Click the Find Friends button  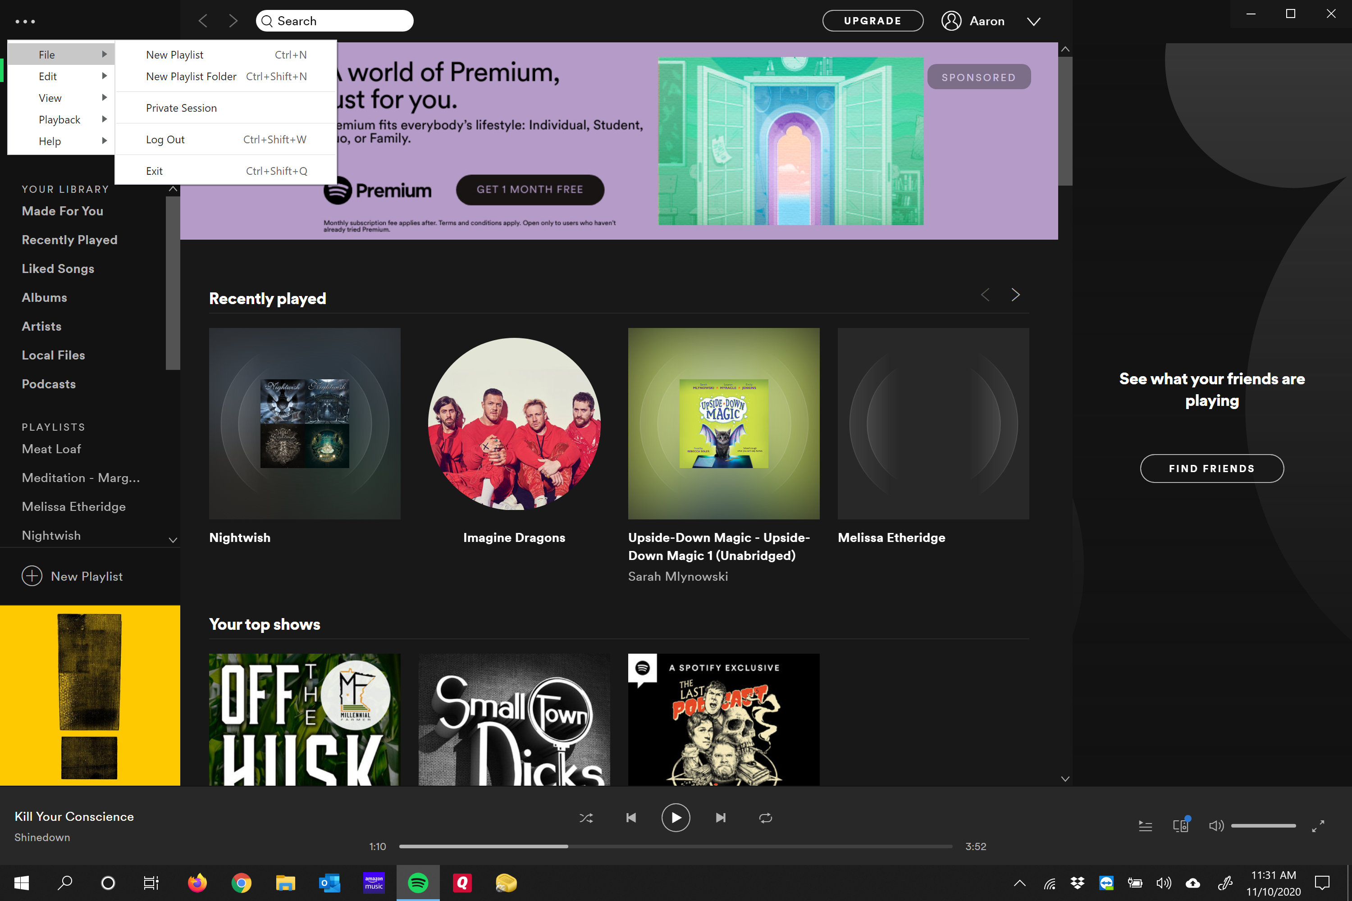click(x=1211, y=469)
